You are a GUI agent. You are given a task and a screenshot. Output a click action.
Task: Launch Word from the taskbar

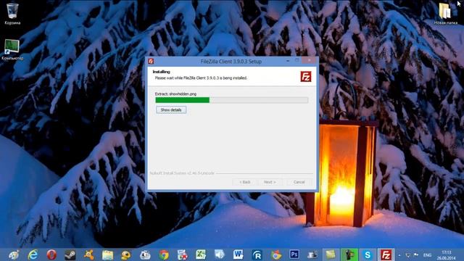[x=239, y=254]
